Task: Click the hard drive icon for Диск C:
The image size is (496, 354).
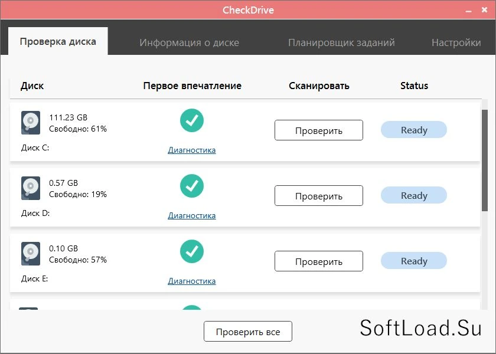Action: click(31, 123)
